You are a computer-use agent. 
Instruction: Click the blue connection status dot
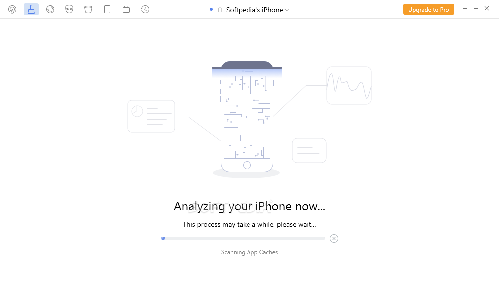point(211,9)
